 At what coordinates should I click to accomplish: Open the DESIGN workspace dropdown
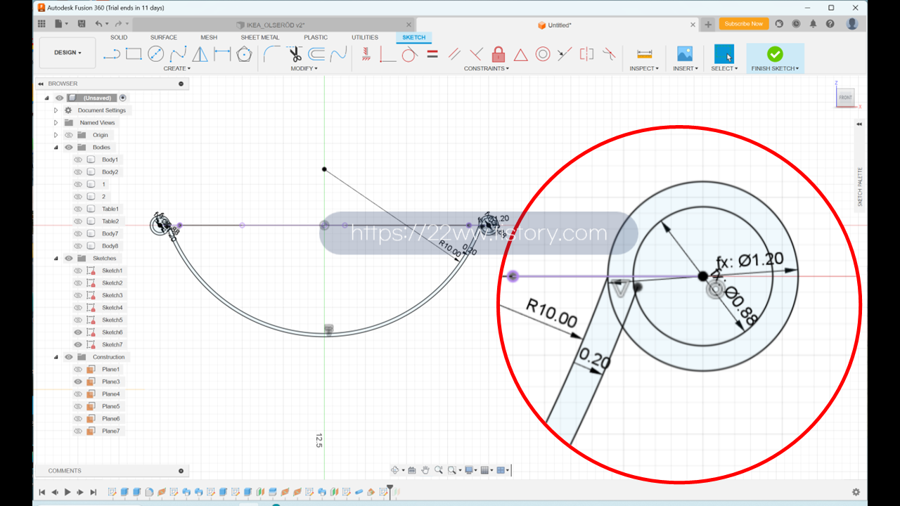68,53
